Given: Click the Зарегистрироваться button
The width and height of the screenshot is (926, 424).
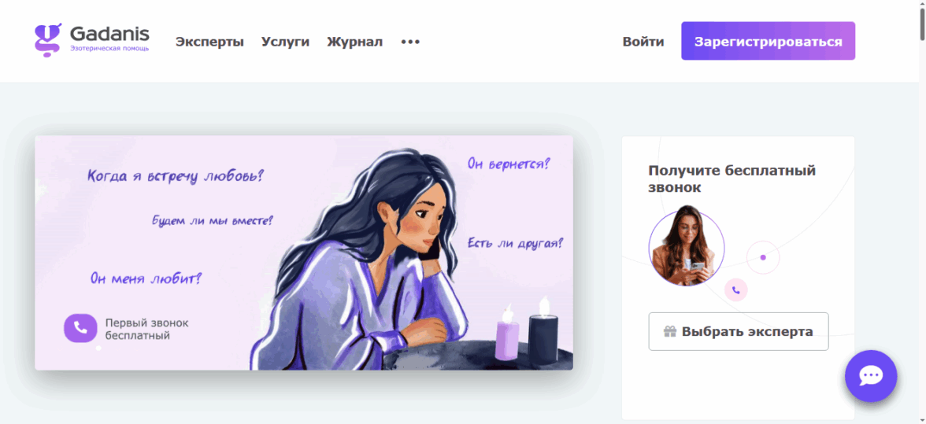Looking at the screenshot, I should click(769, 41).
